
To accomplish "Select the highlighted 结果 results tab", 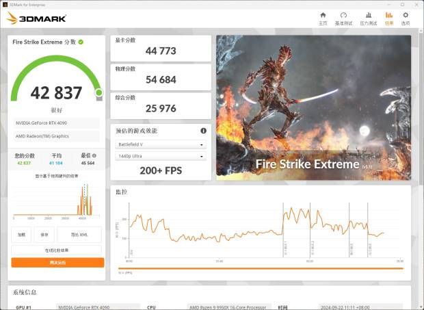I will [x=389, y=18].
